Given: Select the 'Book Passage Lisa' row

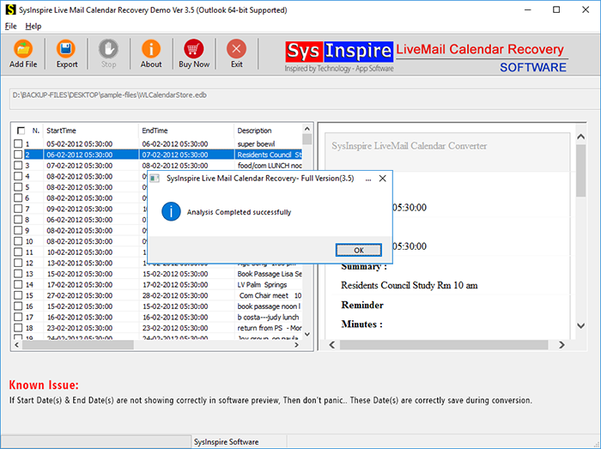Looking at the screenshot, I should [x=157, y=274].
